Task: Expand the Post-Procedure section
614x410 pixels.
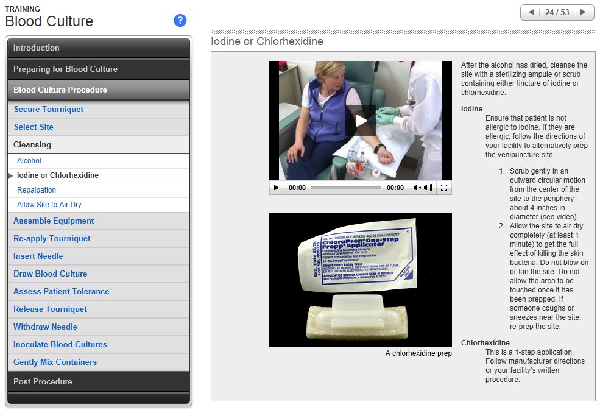Action: pyautogui.click(x=99, y=381)
